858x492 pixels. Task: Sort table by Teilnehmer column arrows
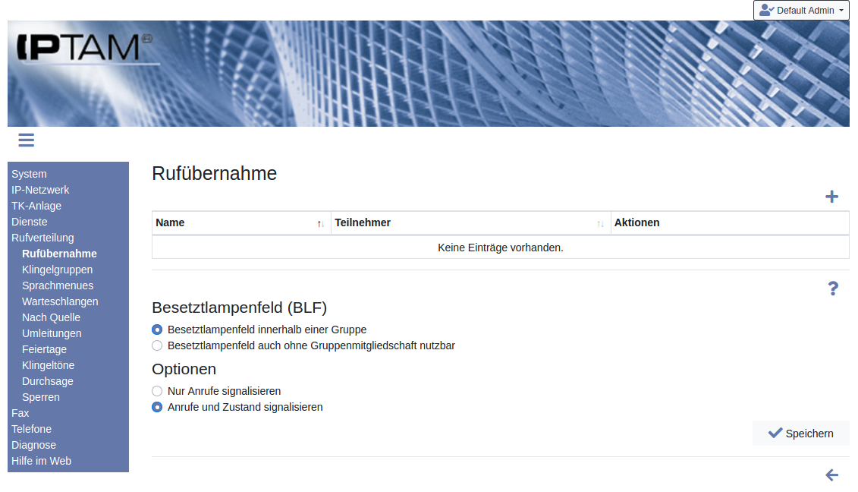click(x=600, y=223)
